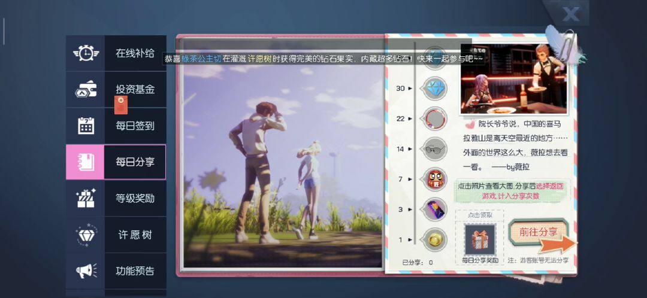This screenshot has width=647, height=298.
Task: Claim the 每日分享奖励 gift box
Action: 480,239
